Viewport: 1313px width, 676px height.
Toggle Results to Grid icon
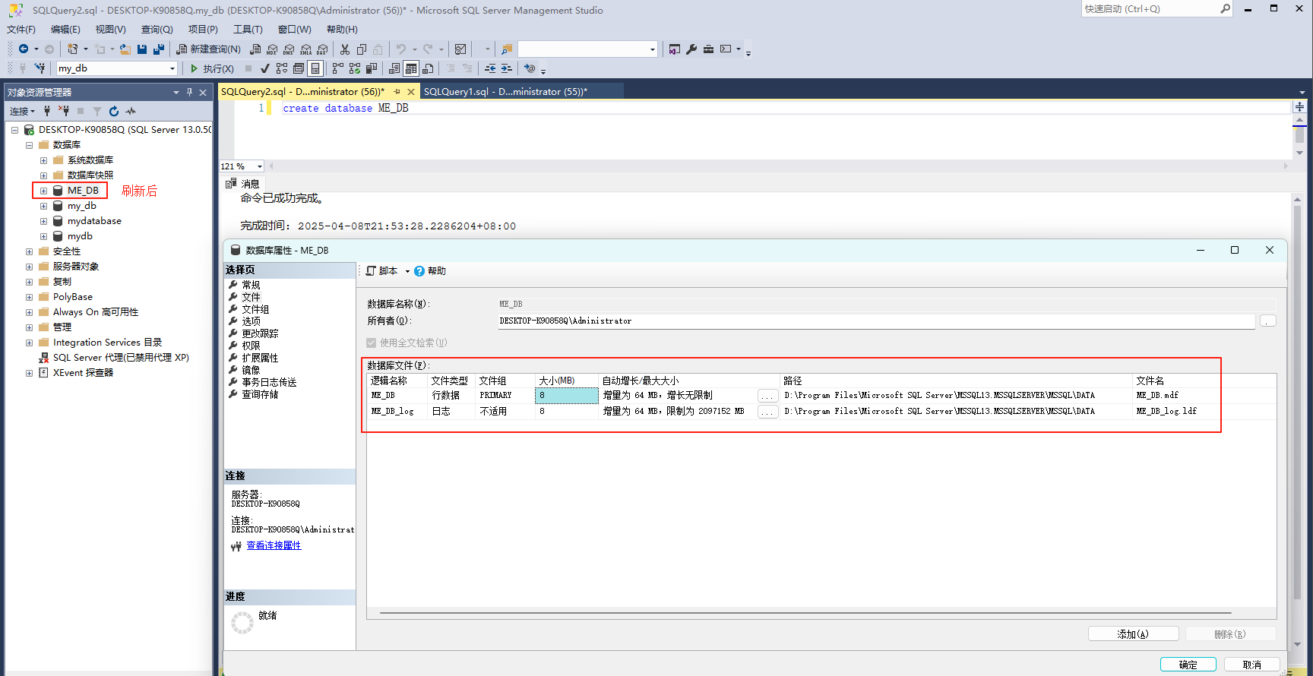pyautogui.click(x=411, y=68)
